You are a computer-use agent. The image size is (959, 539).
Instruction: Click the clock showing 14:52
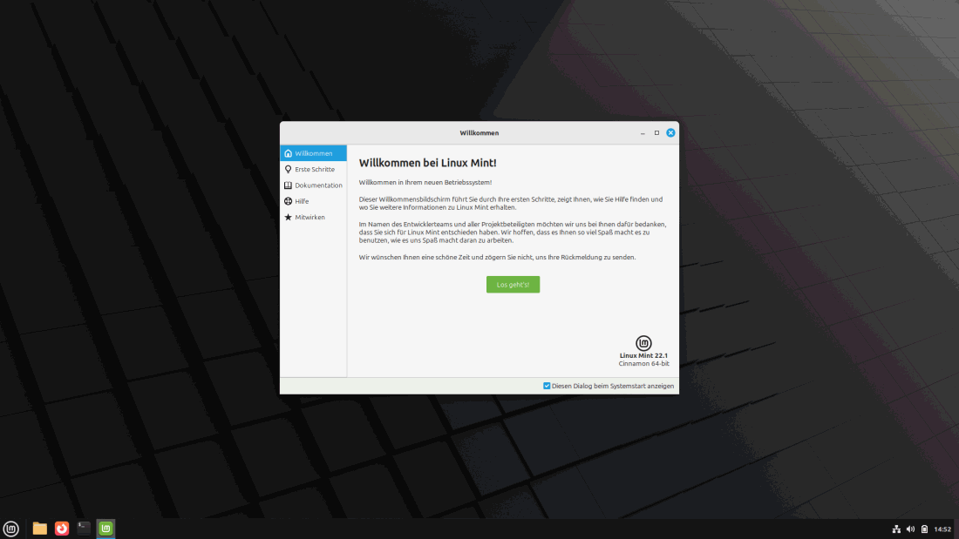(x=942, y=529)
